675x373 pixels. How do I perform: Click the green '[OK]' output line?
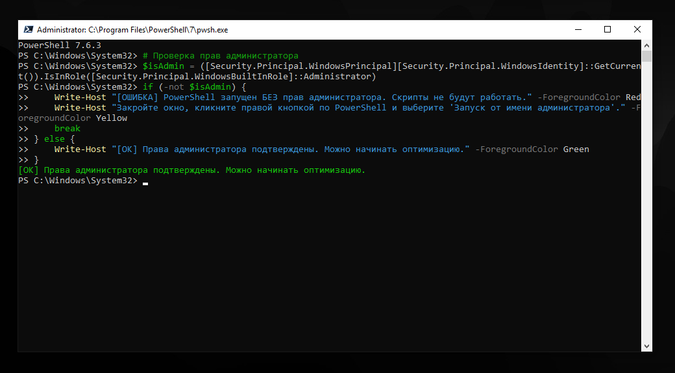click(x=191, y=170)
